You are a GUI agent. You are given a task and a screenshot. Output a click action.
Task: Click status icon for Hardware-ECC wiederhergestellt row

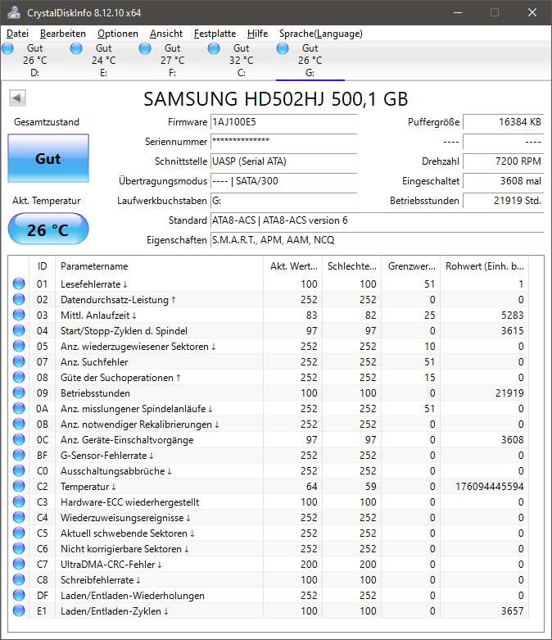[19, 502]
